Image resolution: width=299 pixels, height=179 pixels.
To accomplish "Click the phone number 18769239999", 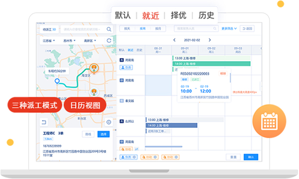I will 52,146.
